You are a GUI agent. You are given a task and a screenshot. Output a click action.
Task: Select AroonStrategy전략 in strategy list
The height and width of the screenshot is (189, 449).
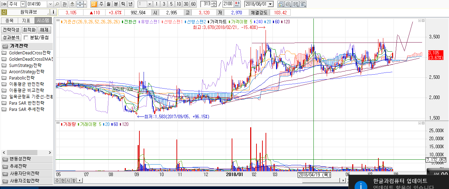point(27,71)
